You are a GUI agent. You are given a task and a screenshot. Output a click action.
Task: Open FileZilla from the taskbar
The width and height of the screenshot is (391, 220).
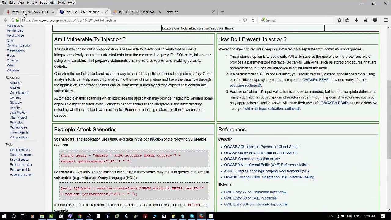point(145,216)
